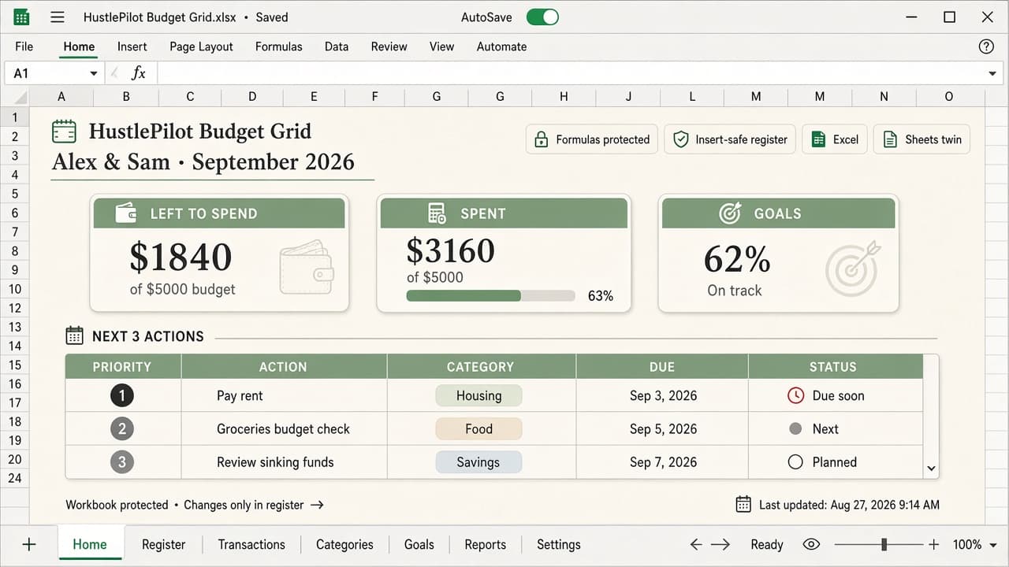
Task: Click priority 3 circle badge
Action: [122, 462]
